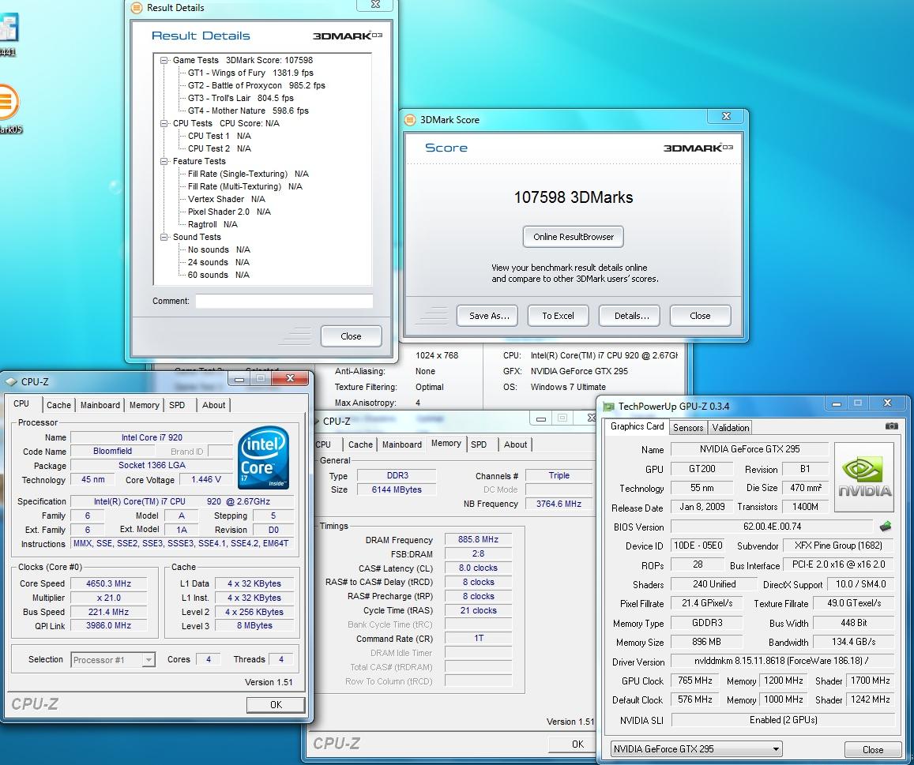
Task: Open Validation tab in GPU-Z
Action: tap(731, 428)
